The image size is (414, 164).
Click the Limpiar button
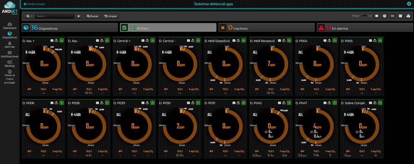click(x=110, y=16)
